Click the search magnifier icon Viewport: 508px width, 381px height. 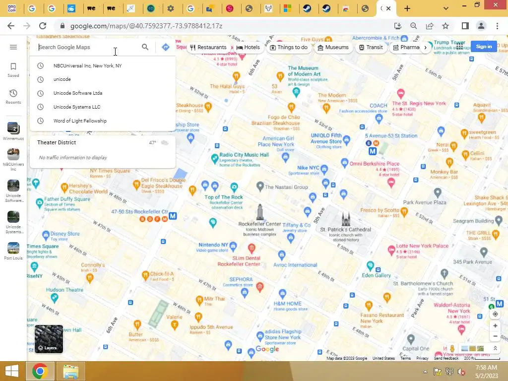[x=145, y=47]
